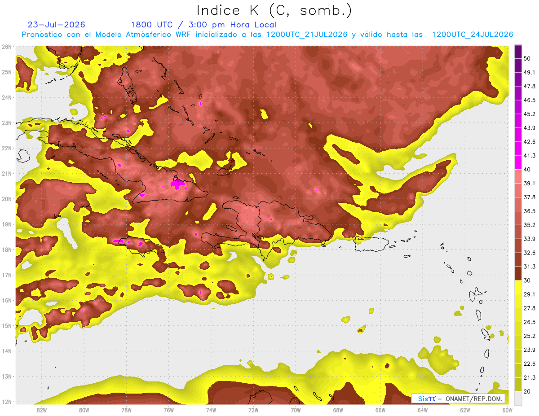Pick the bright magenta segment between 40 and 41.3
The width and height of the screenshot is (539, 416).
518,162
